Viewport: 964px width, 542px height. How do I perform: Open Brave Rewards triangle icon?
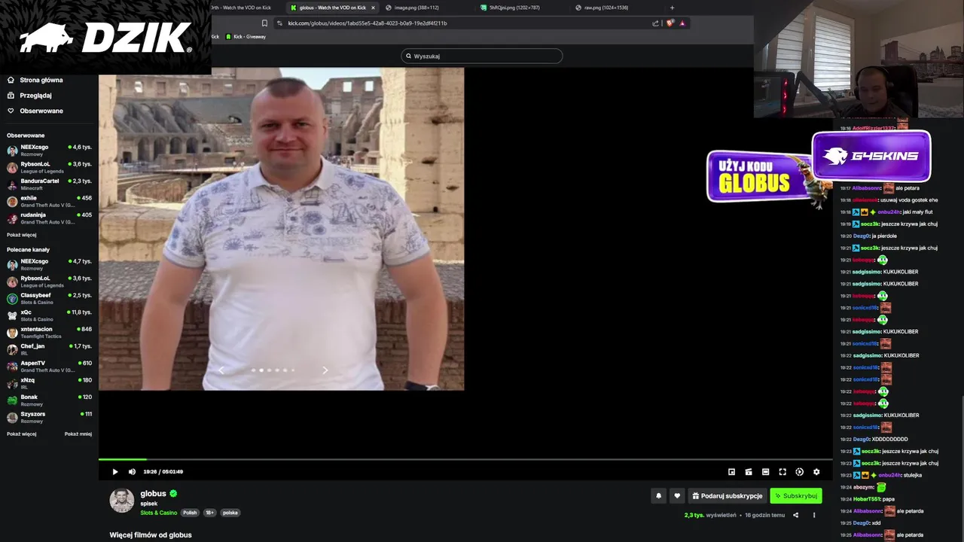click(x=682, y=23)
